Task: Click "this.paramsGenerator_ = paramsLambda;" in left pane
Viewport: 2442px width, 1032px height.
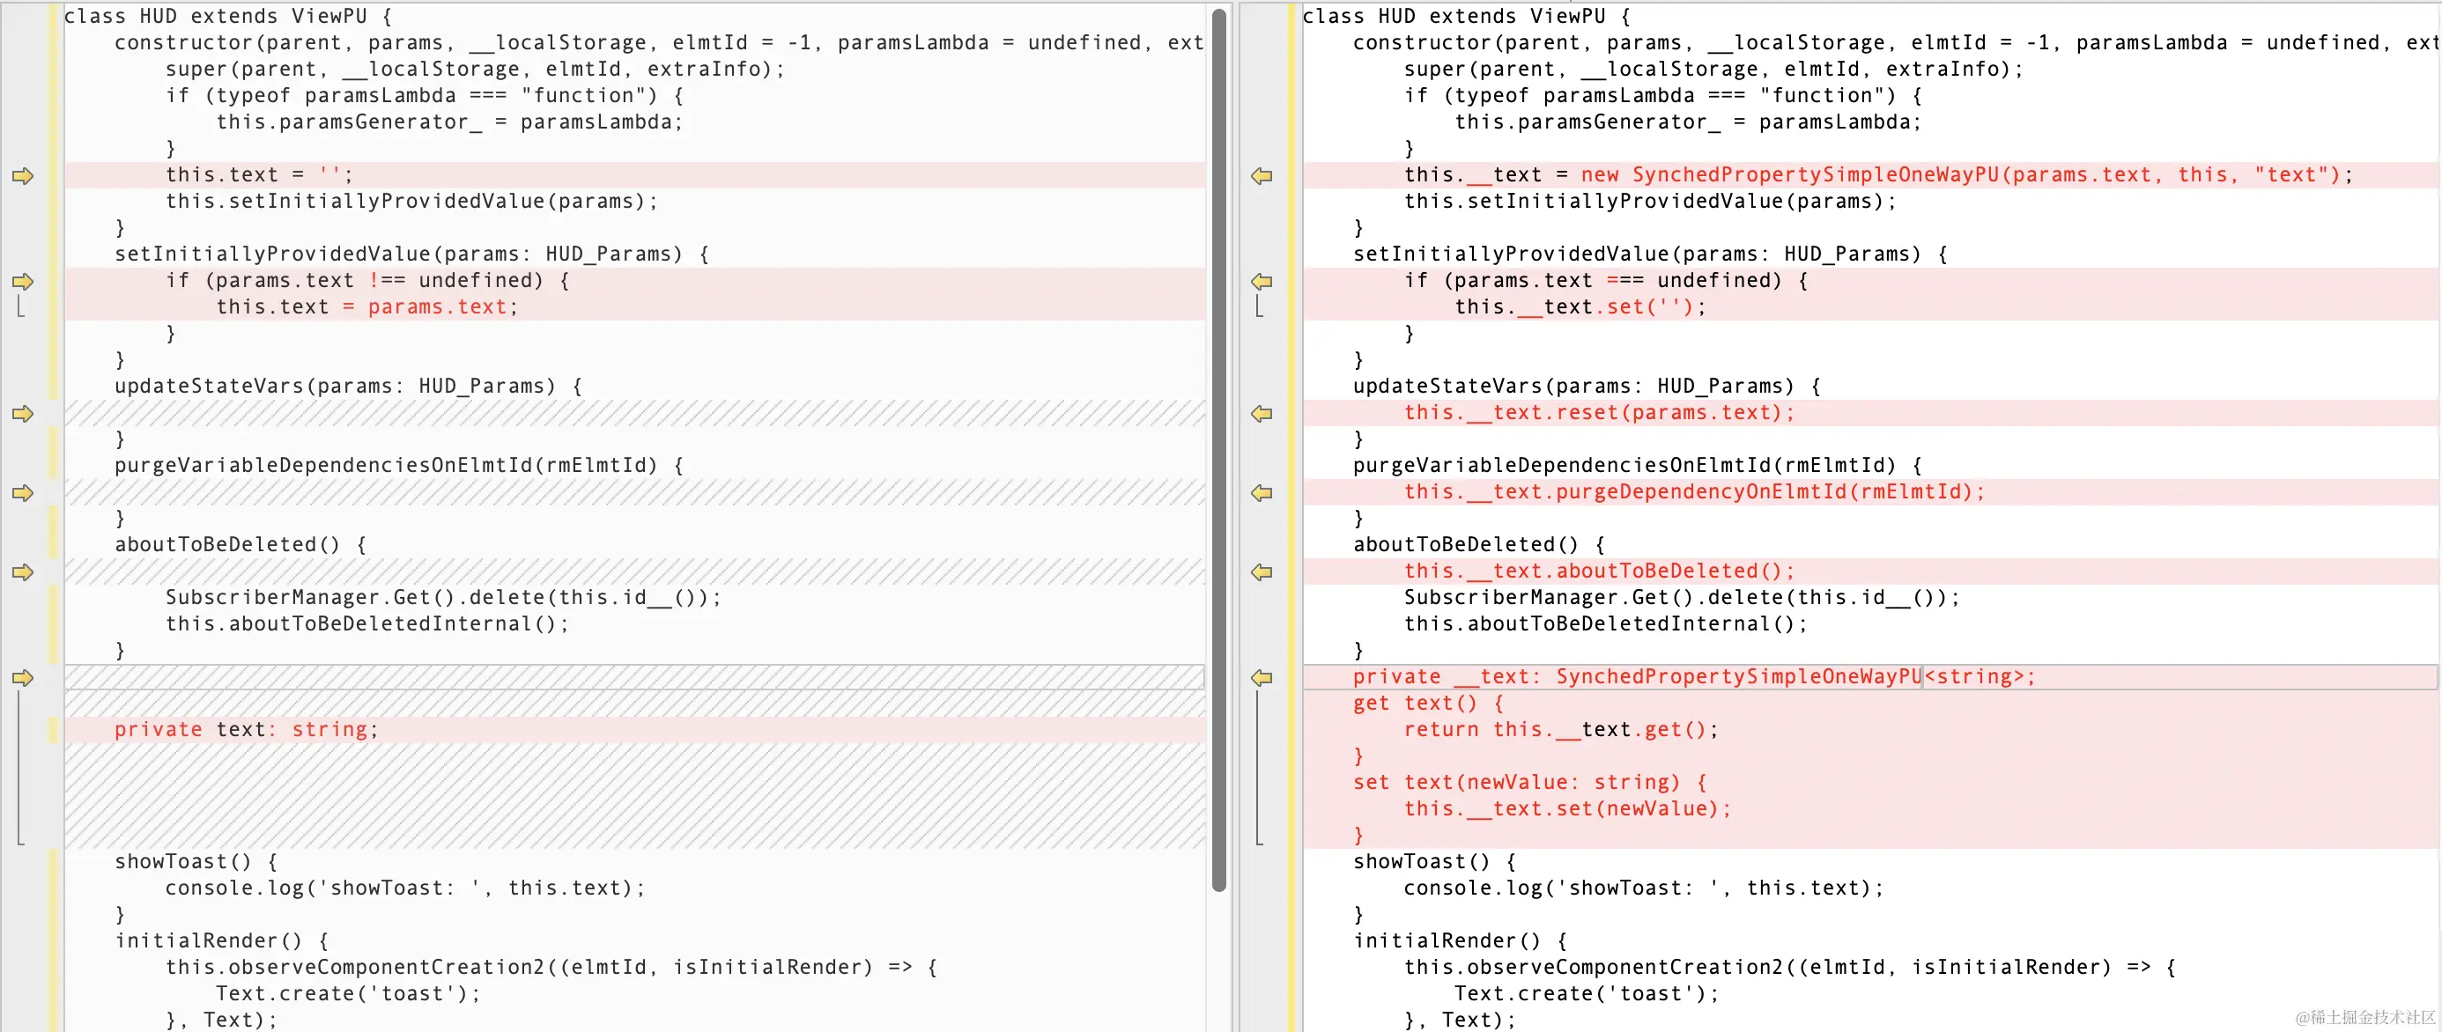Action: click(449, 122)
